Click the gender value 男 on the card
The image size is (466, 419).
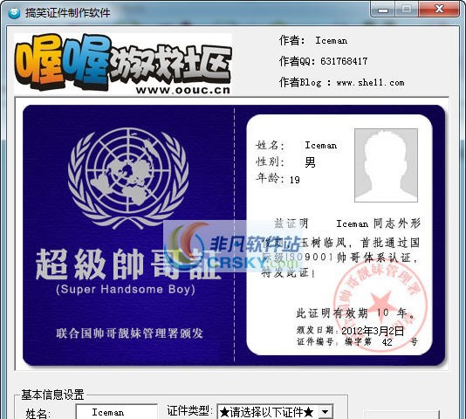[x=311, y=162]
